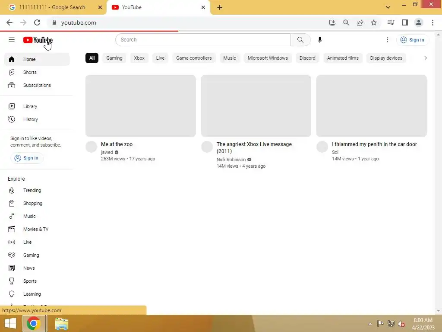Start voice search with microphone icon
The width and height of the screenshot is (442, 332).
320,40
